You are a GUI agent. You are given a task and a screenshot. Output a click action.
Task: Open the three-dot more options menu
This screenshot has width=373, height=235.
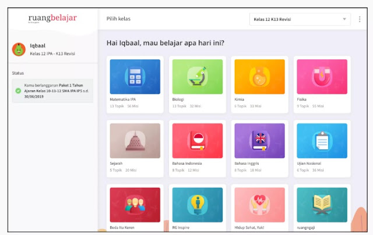point(360,19)
